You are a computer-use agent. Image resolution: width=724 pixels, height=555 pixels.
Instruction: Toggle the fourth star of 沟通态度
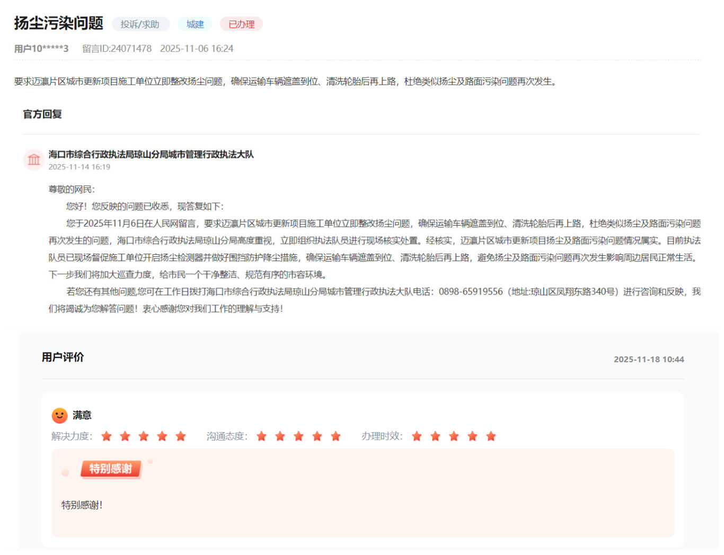(x=316, y=436)
